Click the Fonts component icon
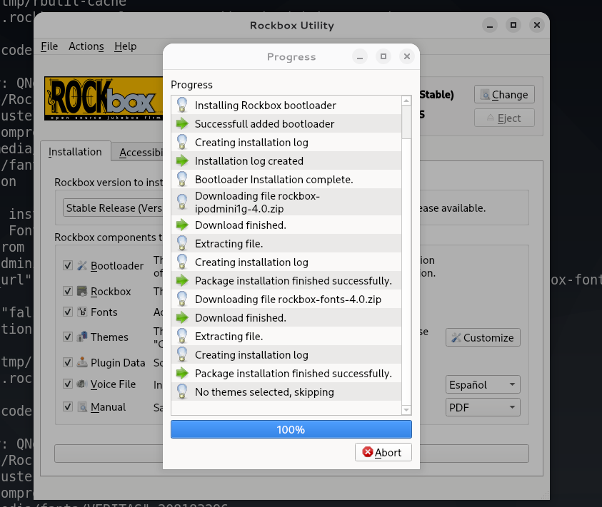The image size is (602, 507). (82, 312)
